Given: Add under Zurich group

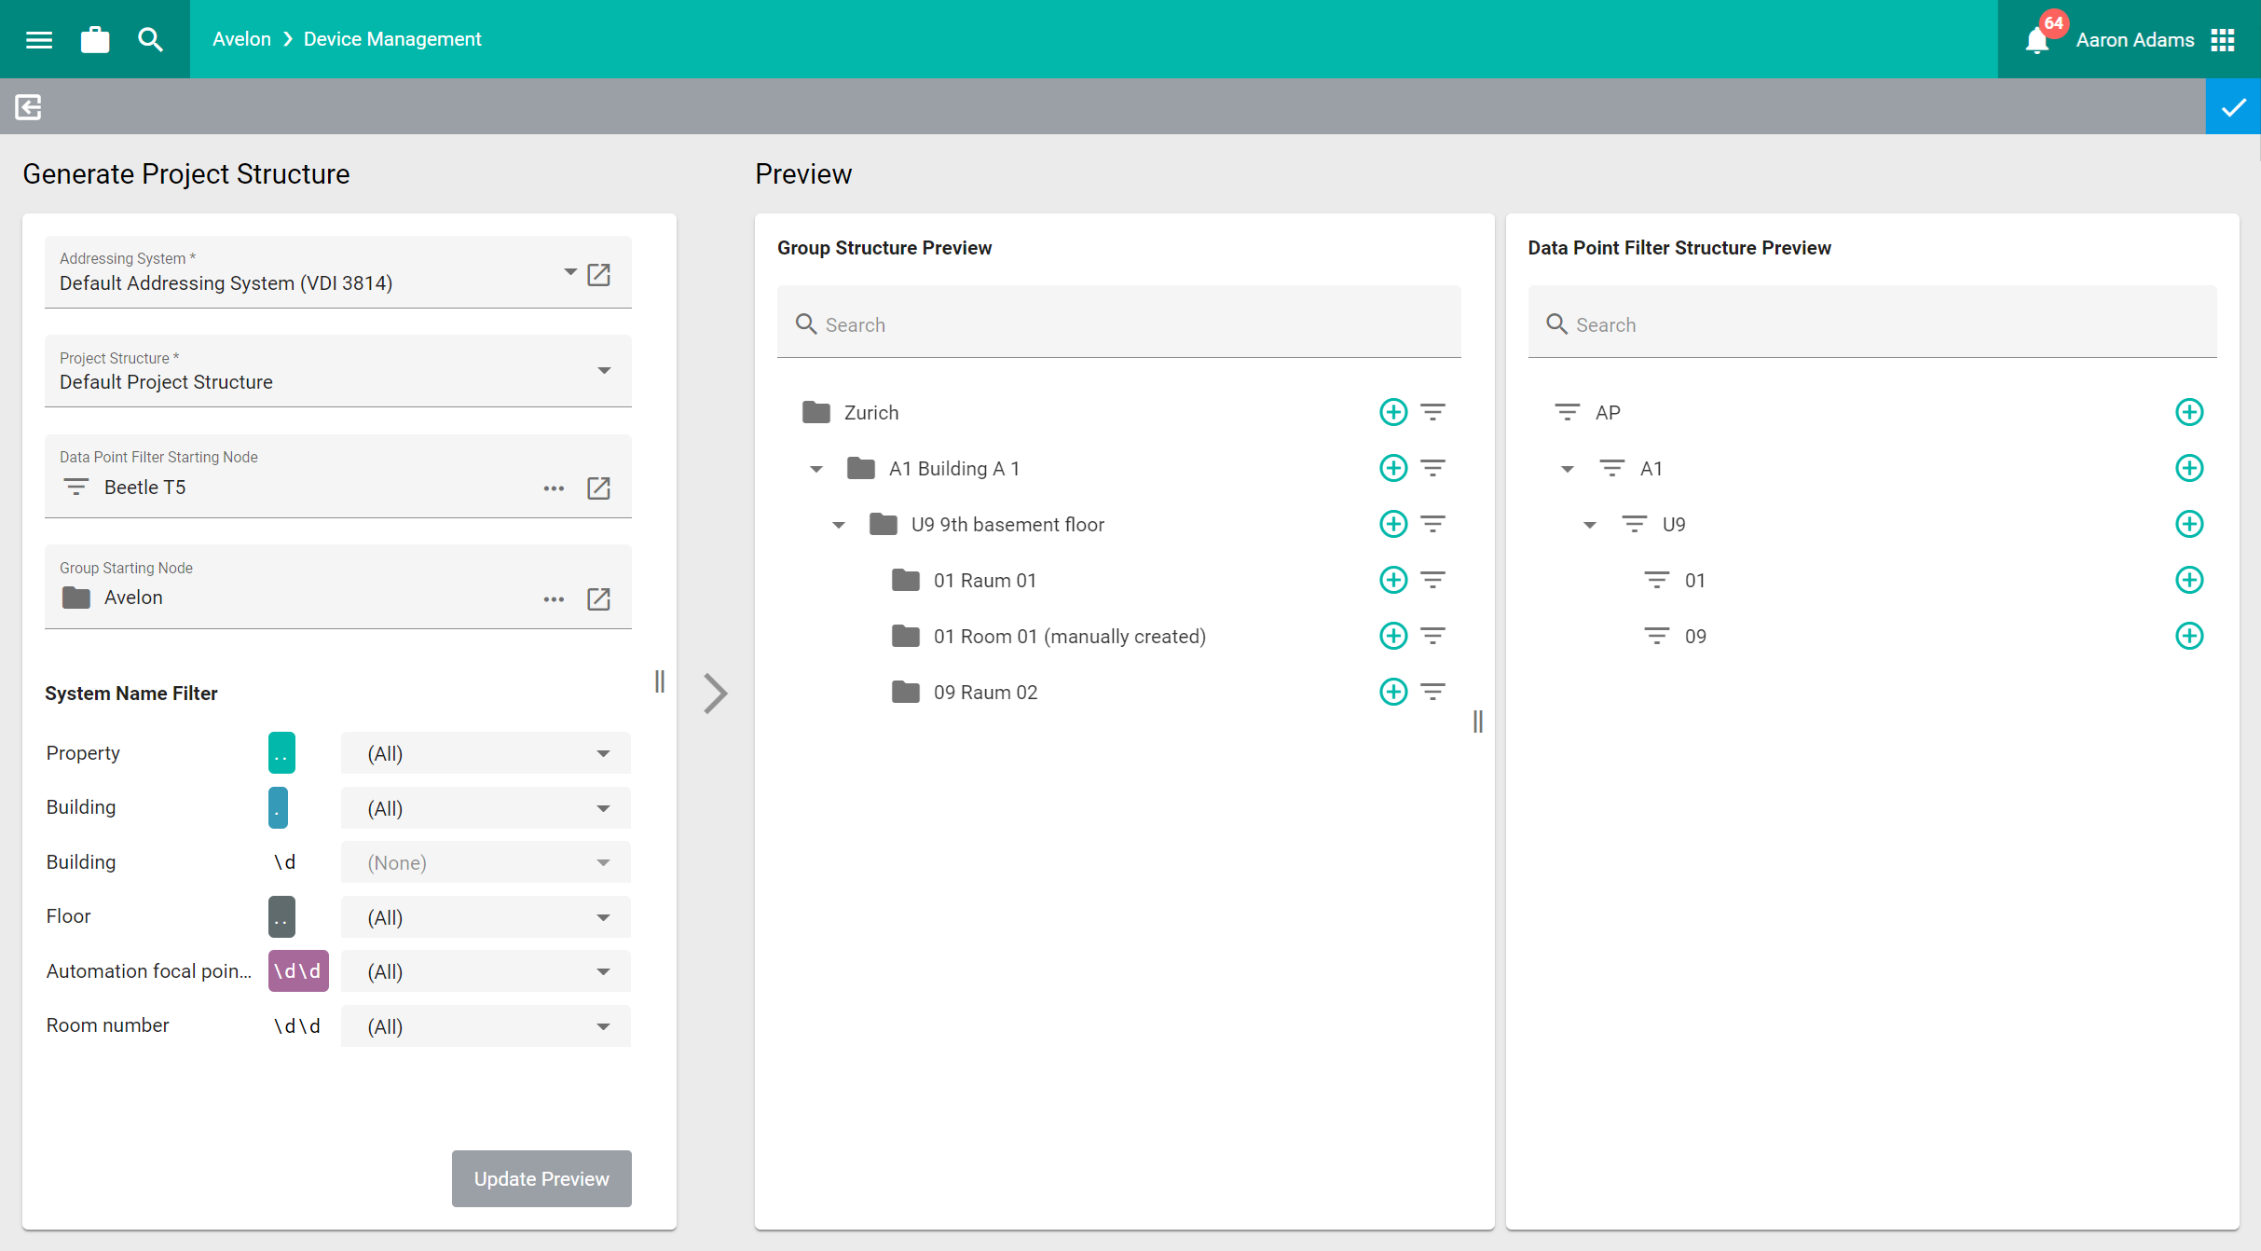Looking at the screenshot, I should [x=1393, y=412].
